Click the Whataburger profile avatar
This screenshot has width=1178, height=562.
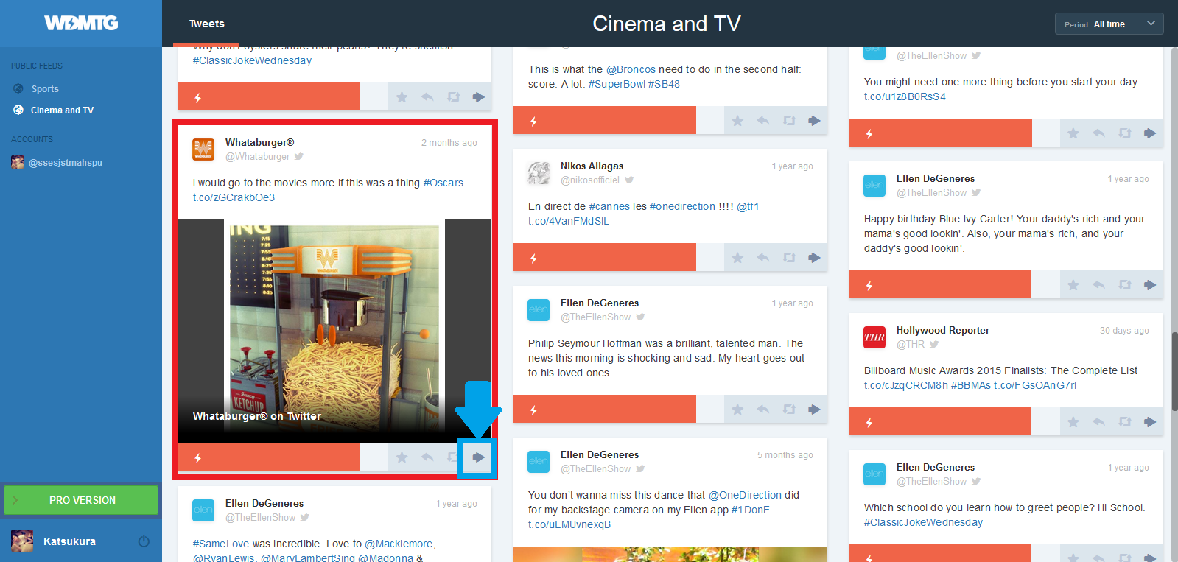click(203, 150)
